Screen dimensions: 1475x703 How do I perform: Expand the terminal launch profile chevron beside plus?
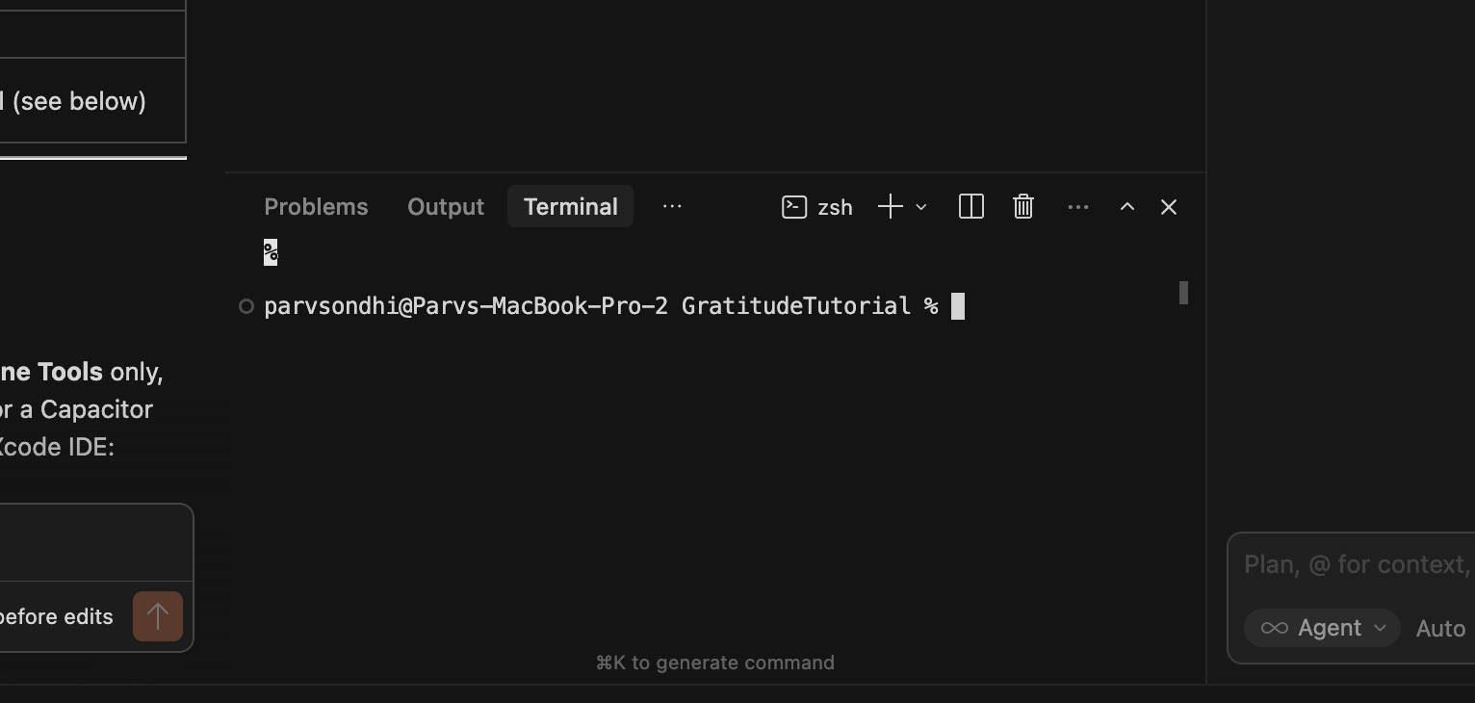[919, 207]
